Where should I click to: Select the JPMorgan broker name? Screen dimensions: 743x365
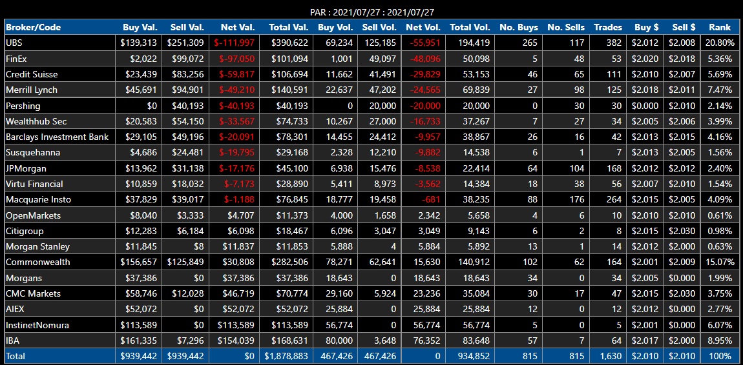pyautogui.click(x=26, y=168)
